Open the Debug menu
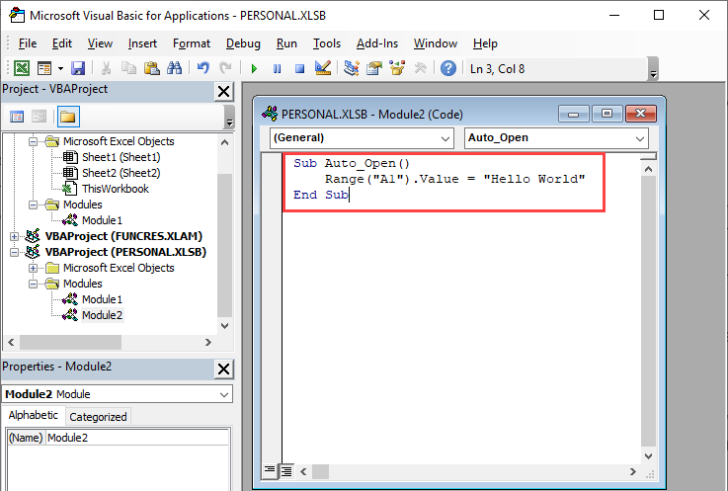The height and width of the screenshot is (491, 728). pos(243,43)
